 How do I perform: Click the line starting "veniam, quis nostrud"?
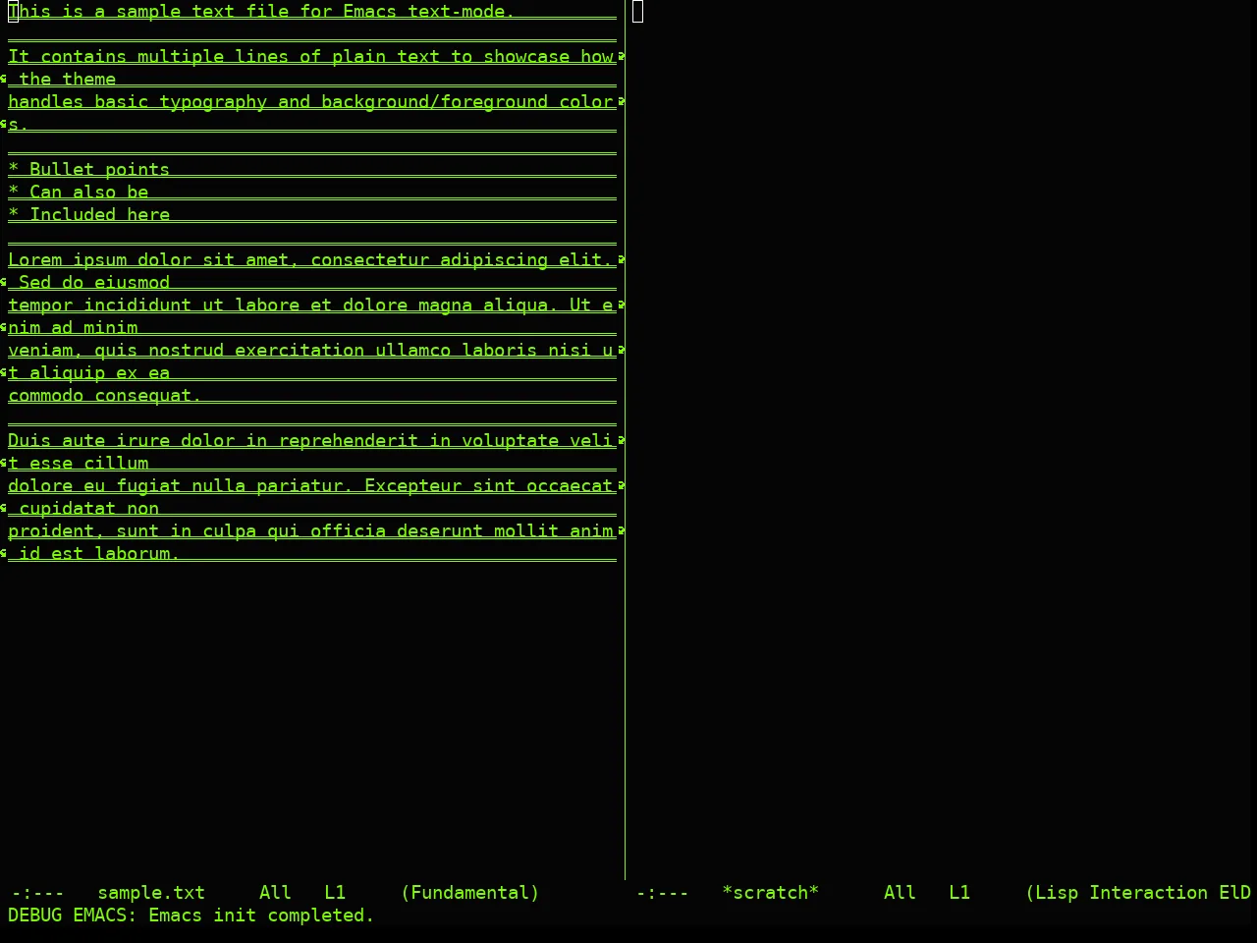point(311,351)
